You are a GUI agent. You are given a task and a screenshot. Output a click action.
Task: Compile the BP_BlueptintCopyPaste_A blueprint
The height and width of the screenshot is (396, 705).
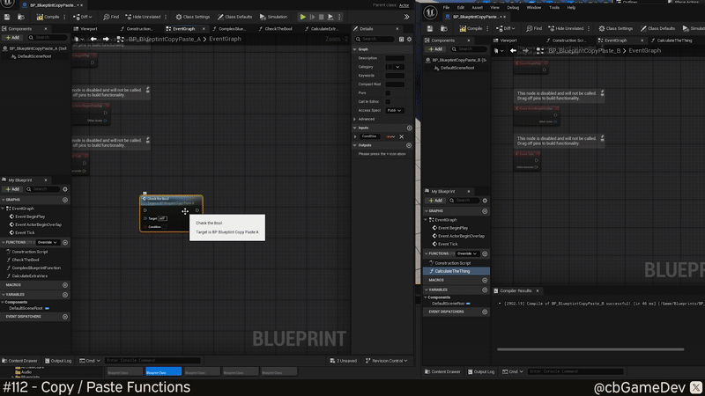pyautogui.click(x=48, y=17)
